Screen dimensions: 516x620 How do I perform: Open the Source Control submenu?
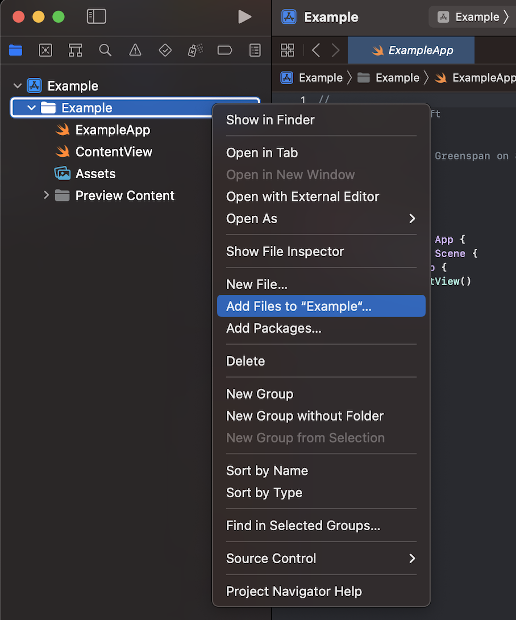[321, 558]
